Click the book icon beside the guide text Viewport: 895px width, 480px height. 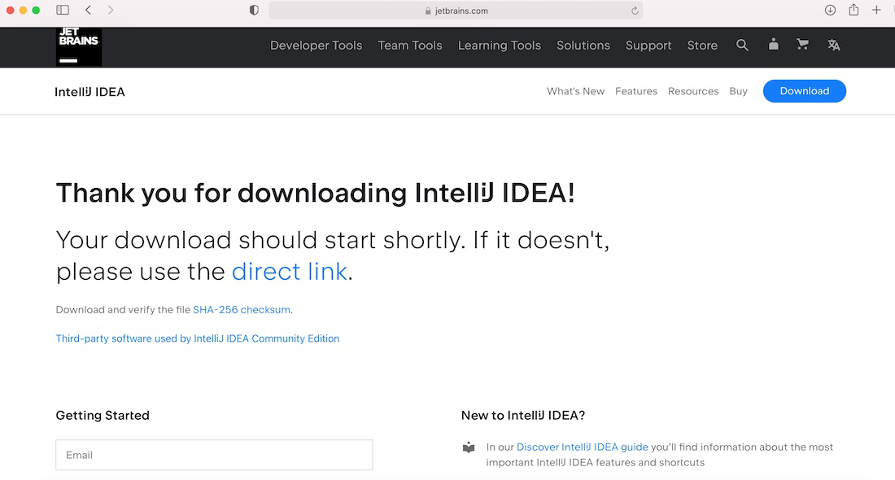coord(469,447)
